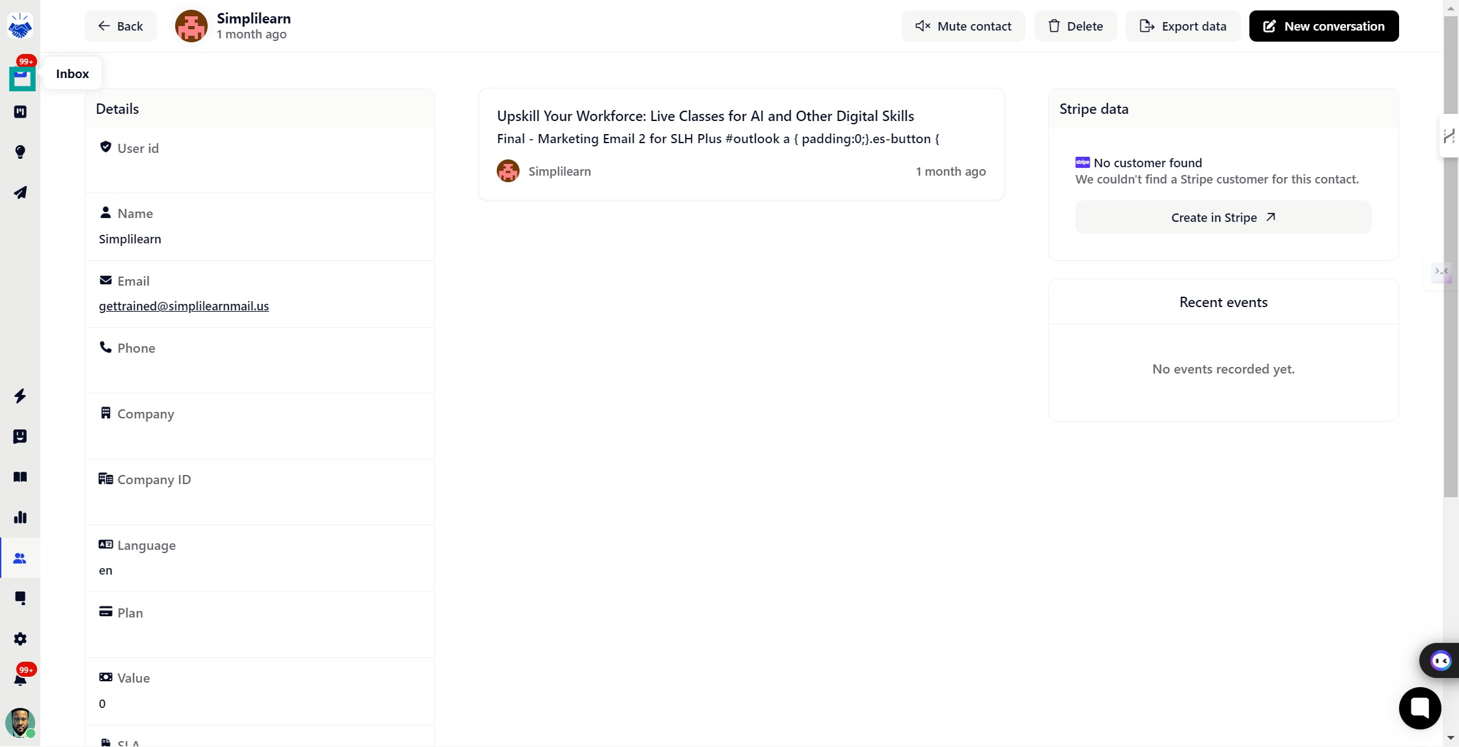Screen dimensions: 1459x747
Task: Open the open-book knowledge base icon
Action: [20, 477]
